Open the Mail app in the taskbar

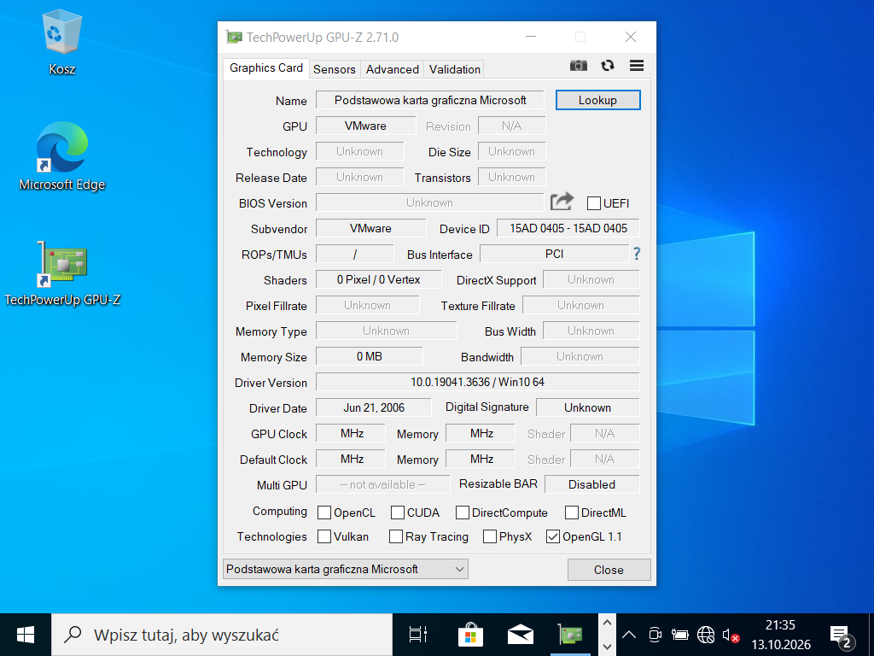[521, 635]
